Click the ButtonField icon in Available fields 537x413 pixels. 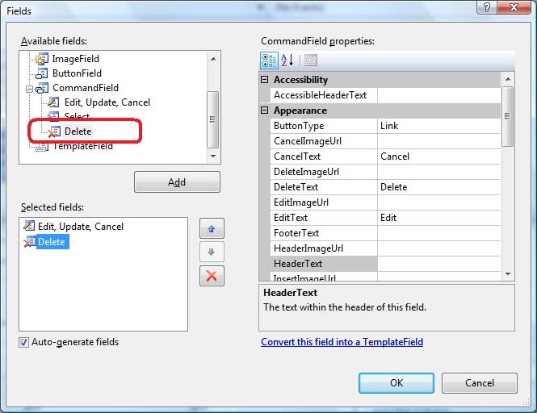42,73
